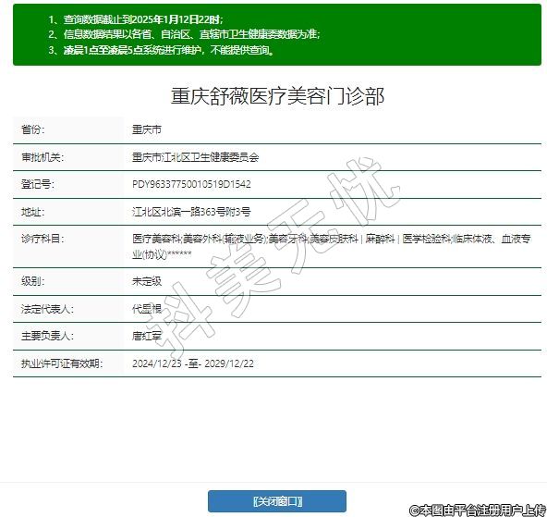Click the license validity 2024/12/23 -至- 2029/12/22
Viewport: 547px width, 517px height.
(x=192, y=363)
